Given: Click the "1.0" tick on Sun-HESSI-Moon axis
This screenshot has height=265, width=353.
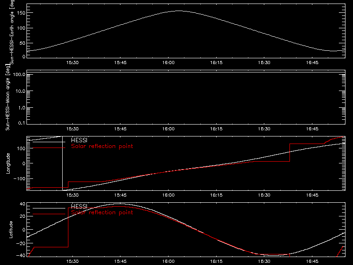Looking at the screenshot, I should point(22,108).
